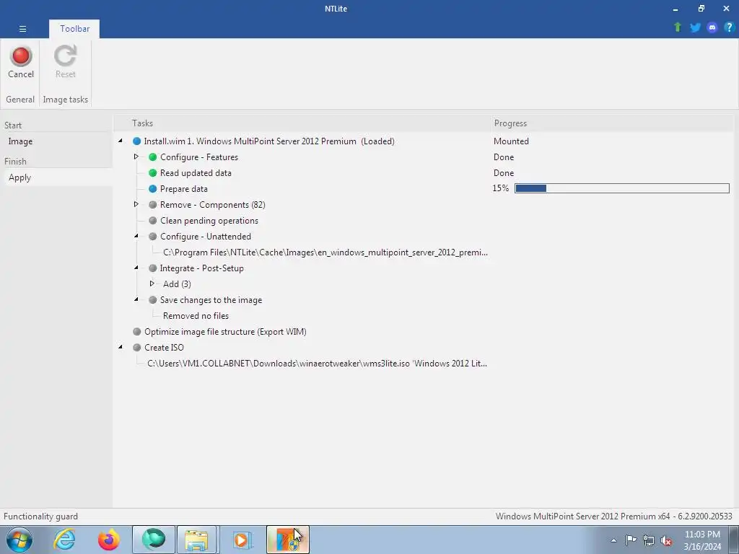
Task: Select the Read updated data row
Action: (196, 173)
